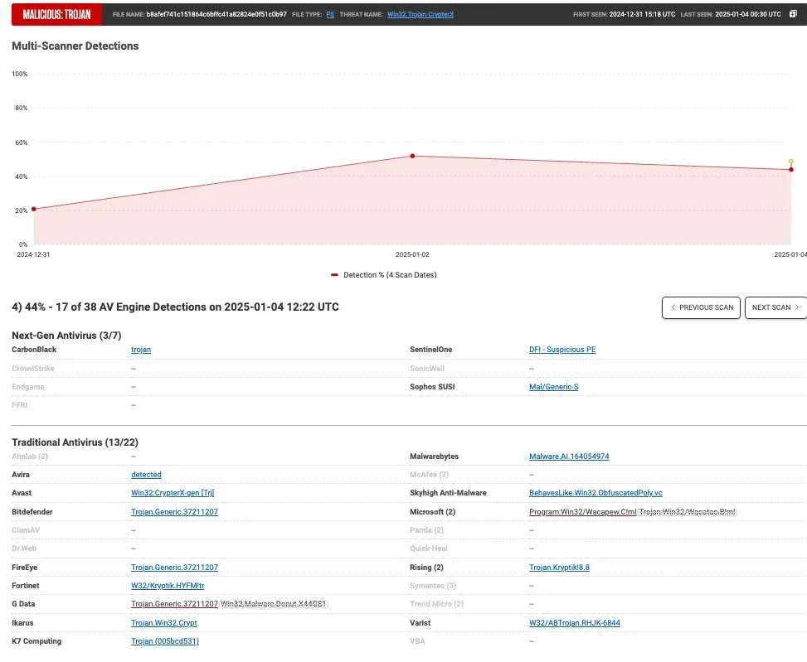Image resolution: width=807 pixels, height=662 pixels.
Task: Click Avast's Win32:CrypterX-gen detection link
Action: [171, 492]
